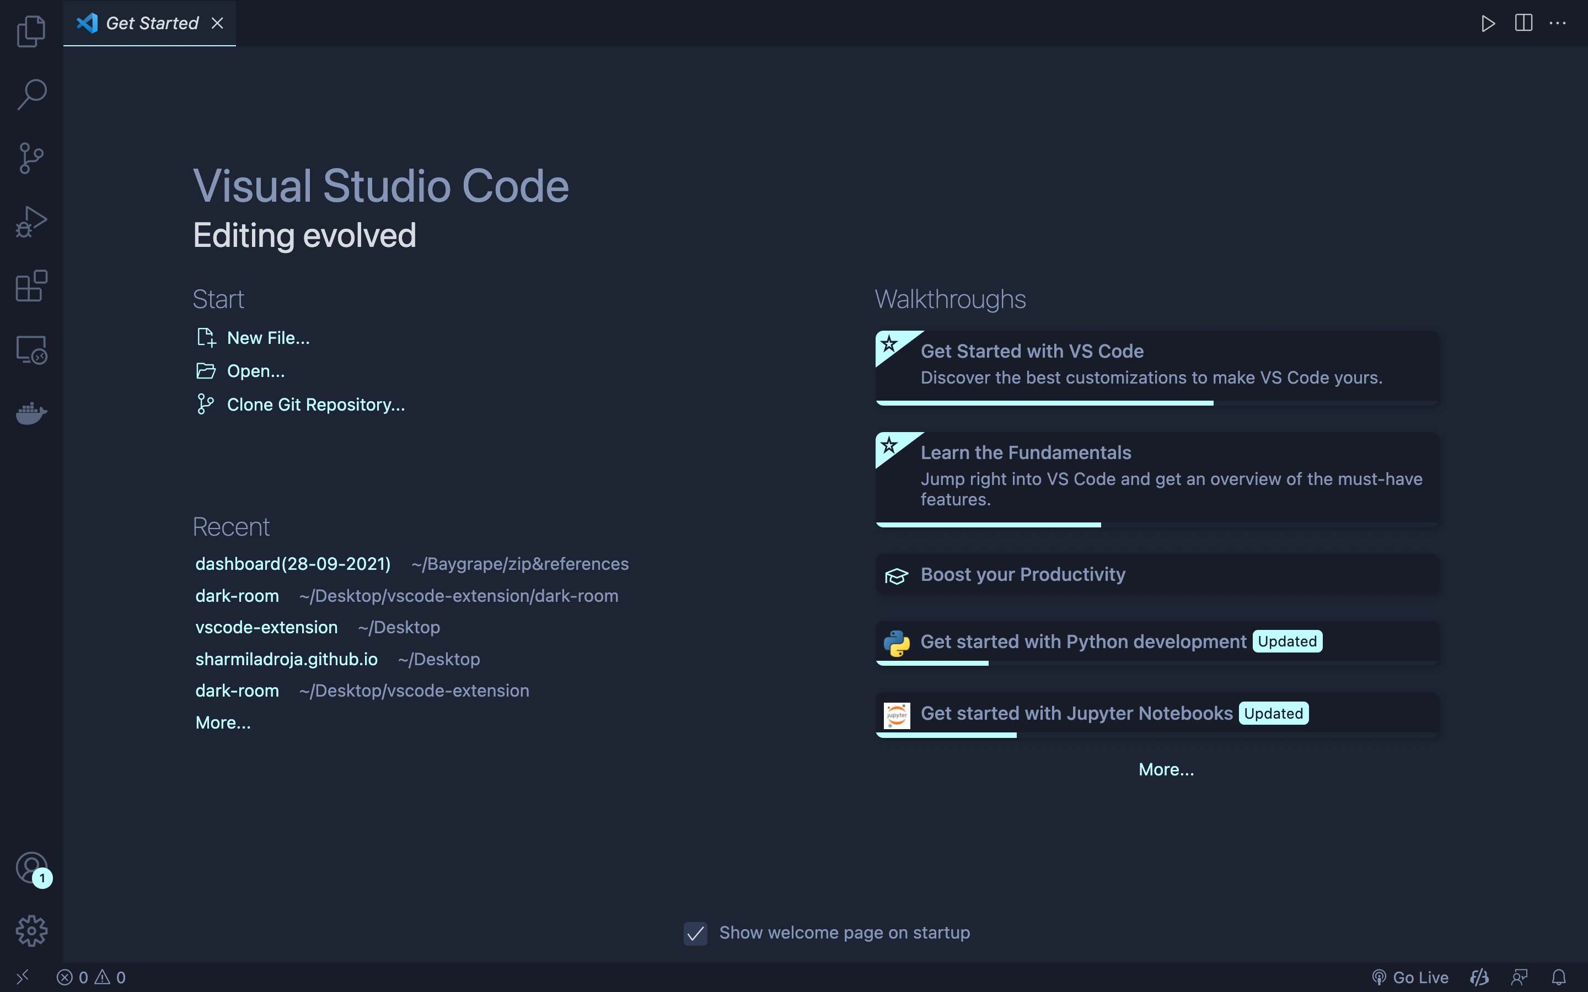Open recent dark-room in vscode-extension/dark-room
This screenshot has width=1588, height=992.
pyautogui.click(x=237, y=596)
